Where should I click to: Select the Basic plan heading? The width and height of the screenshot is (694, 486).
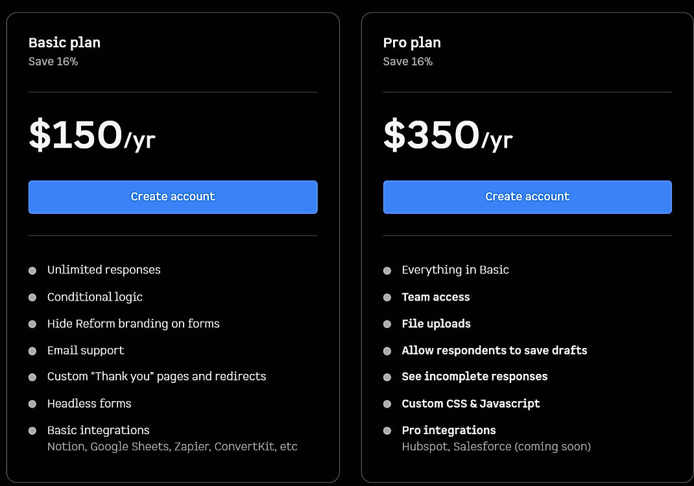[64, 43]
